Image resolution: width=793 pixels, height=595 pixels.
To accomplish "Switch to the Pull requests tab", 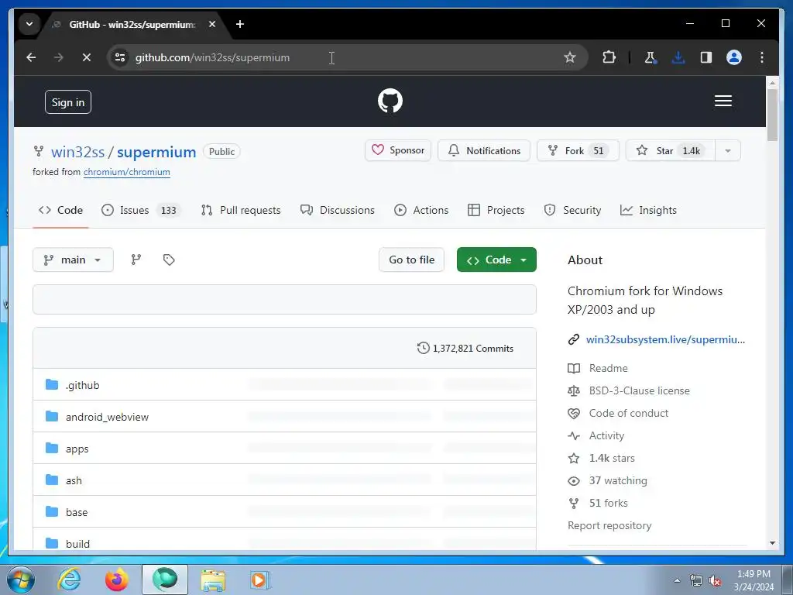I will pos(241,210).
